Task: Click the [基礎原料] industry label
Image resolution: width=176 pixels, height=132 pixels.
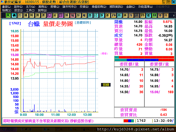Action: (x=83, y=23)
